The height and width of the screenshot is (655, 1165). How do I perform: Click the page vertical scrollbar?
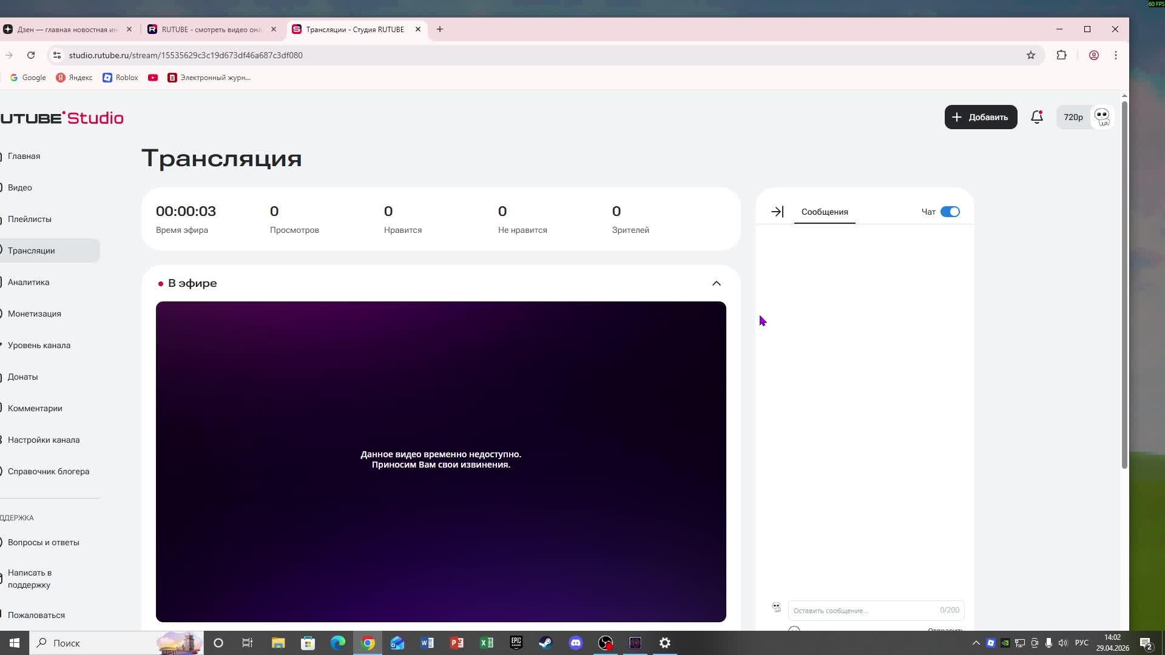pos(1124,285)
